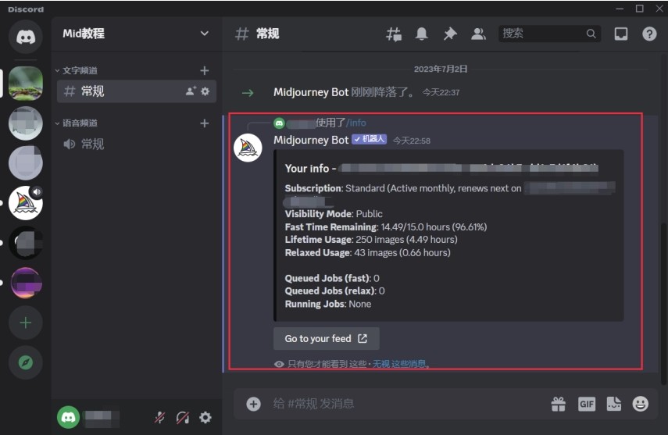Screen dimensions: 668x435
Task: Open notification settings bell icon
Action: pos(422,34)
